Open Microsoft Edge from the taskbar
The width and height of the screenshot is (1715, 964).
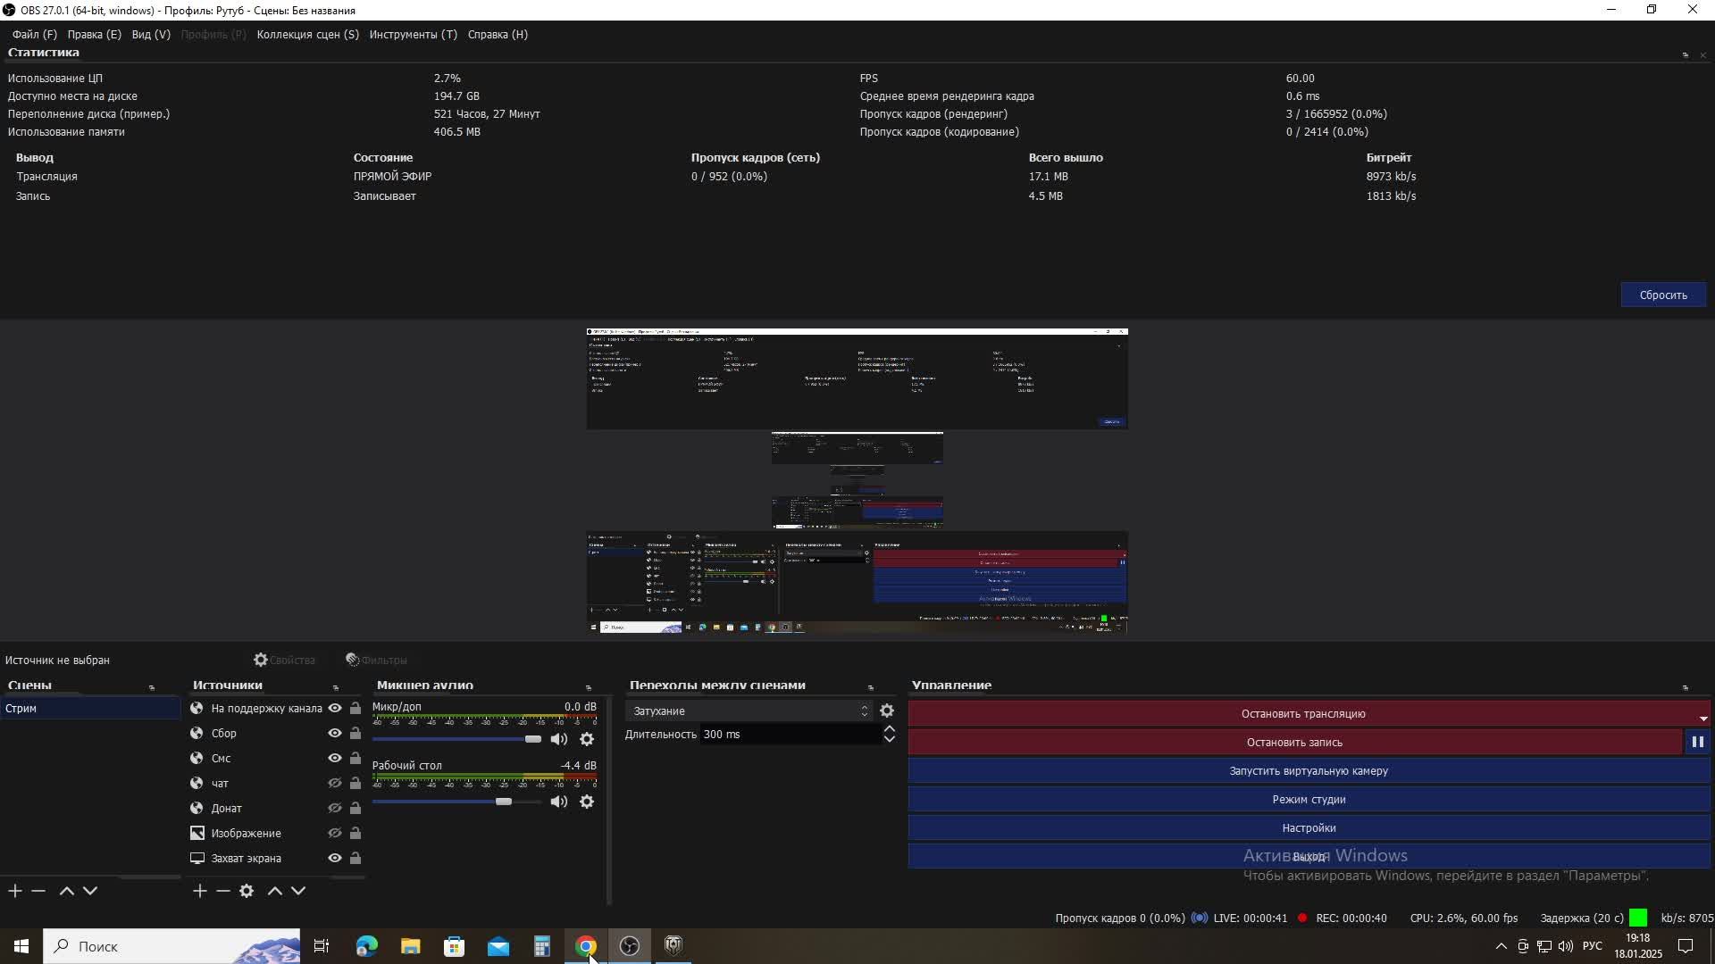click(366, 946)
